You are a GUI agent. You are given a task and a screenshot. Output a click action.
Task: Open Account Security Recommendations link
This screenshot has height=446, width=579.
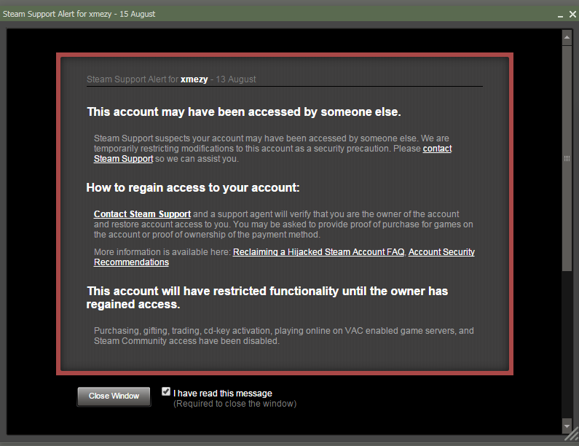click(x=441, y=252)
